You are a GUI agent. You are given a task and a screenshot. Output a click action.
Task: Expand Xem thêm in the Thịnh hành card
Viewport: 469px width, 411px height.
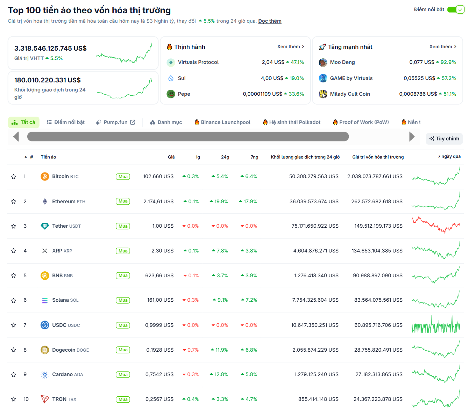(x=291, y=46)
